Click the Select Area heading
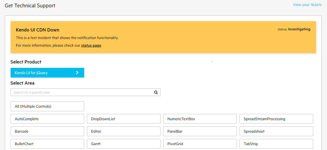 pyautogui.click(x=22, y=83)
